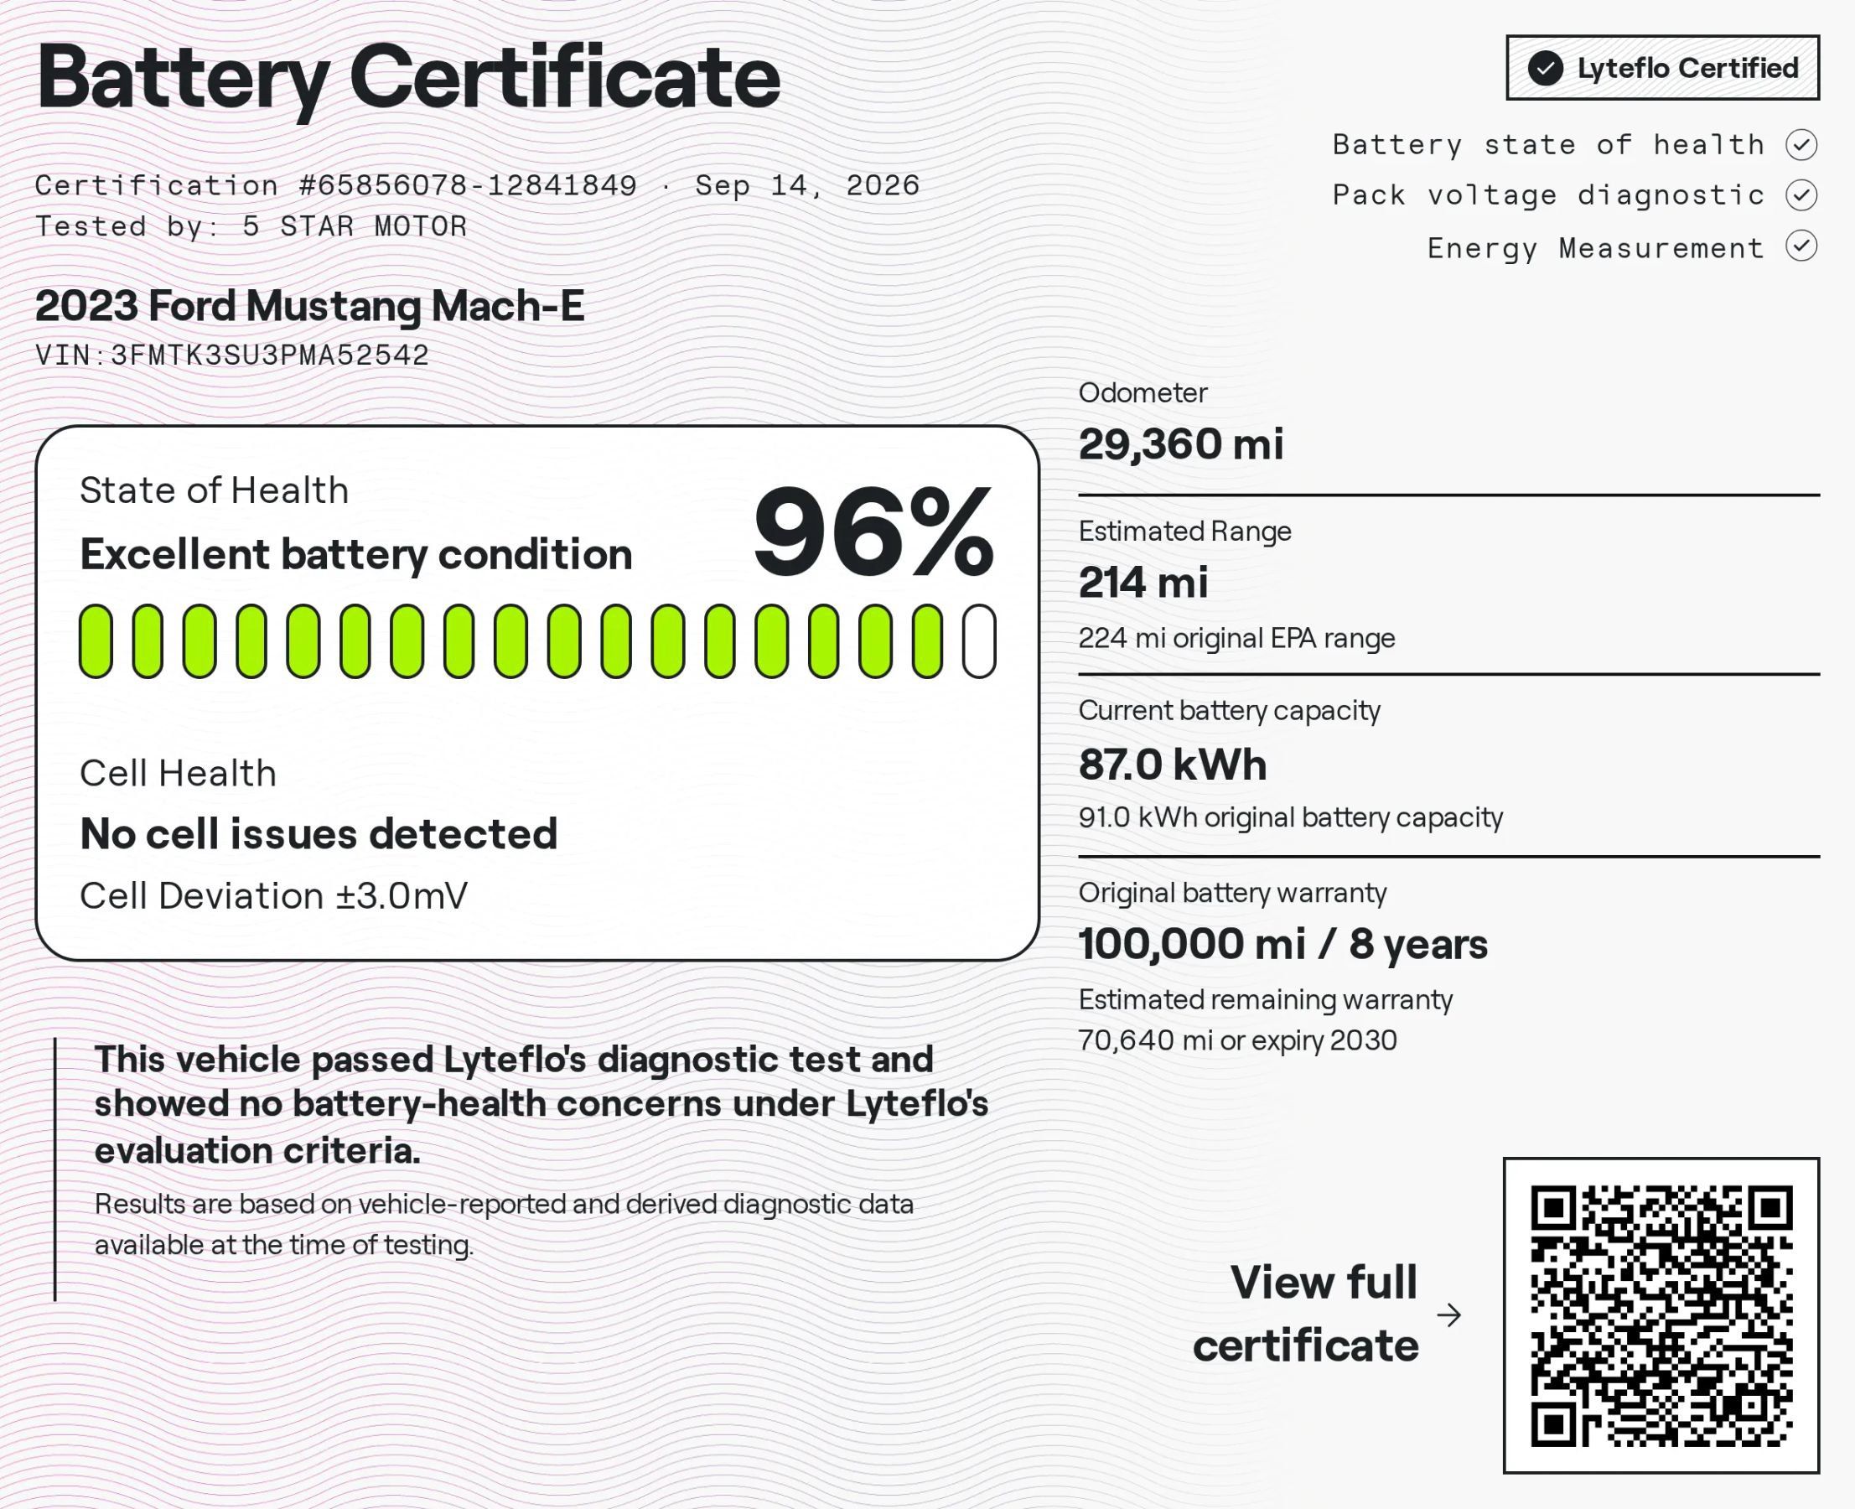The height and width of the screenshot is (1509, 1855).
Task: Click the check icon beside Energy Measurement
Action: [x=1802, y=246]
